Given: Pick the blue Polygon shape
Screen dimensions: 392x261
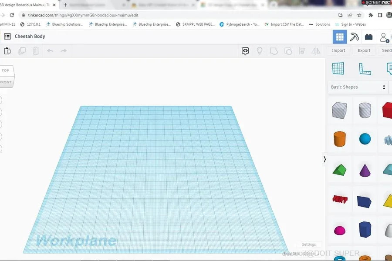Looking at the screenshot, I should [365, 229].
